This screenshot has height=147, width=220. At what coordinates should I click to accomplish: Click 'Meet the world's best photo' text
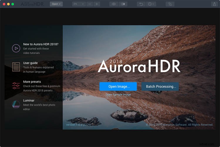click(39, 105)
